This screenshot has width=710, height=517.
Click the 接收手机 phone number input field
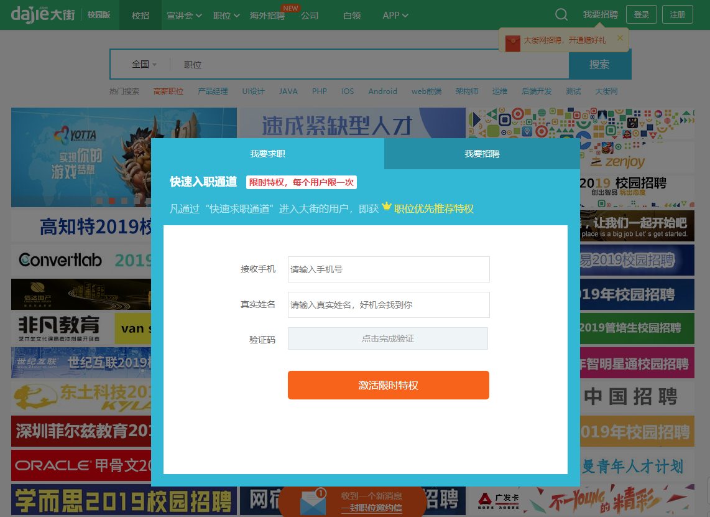pos(388,269)
